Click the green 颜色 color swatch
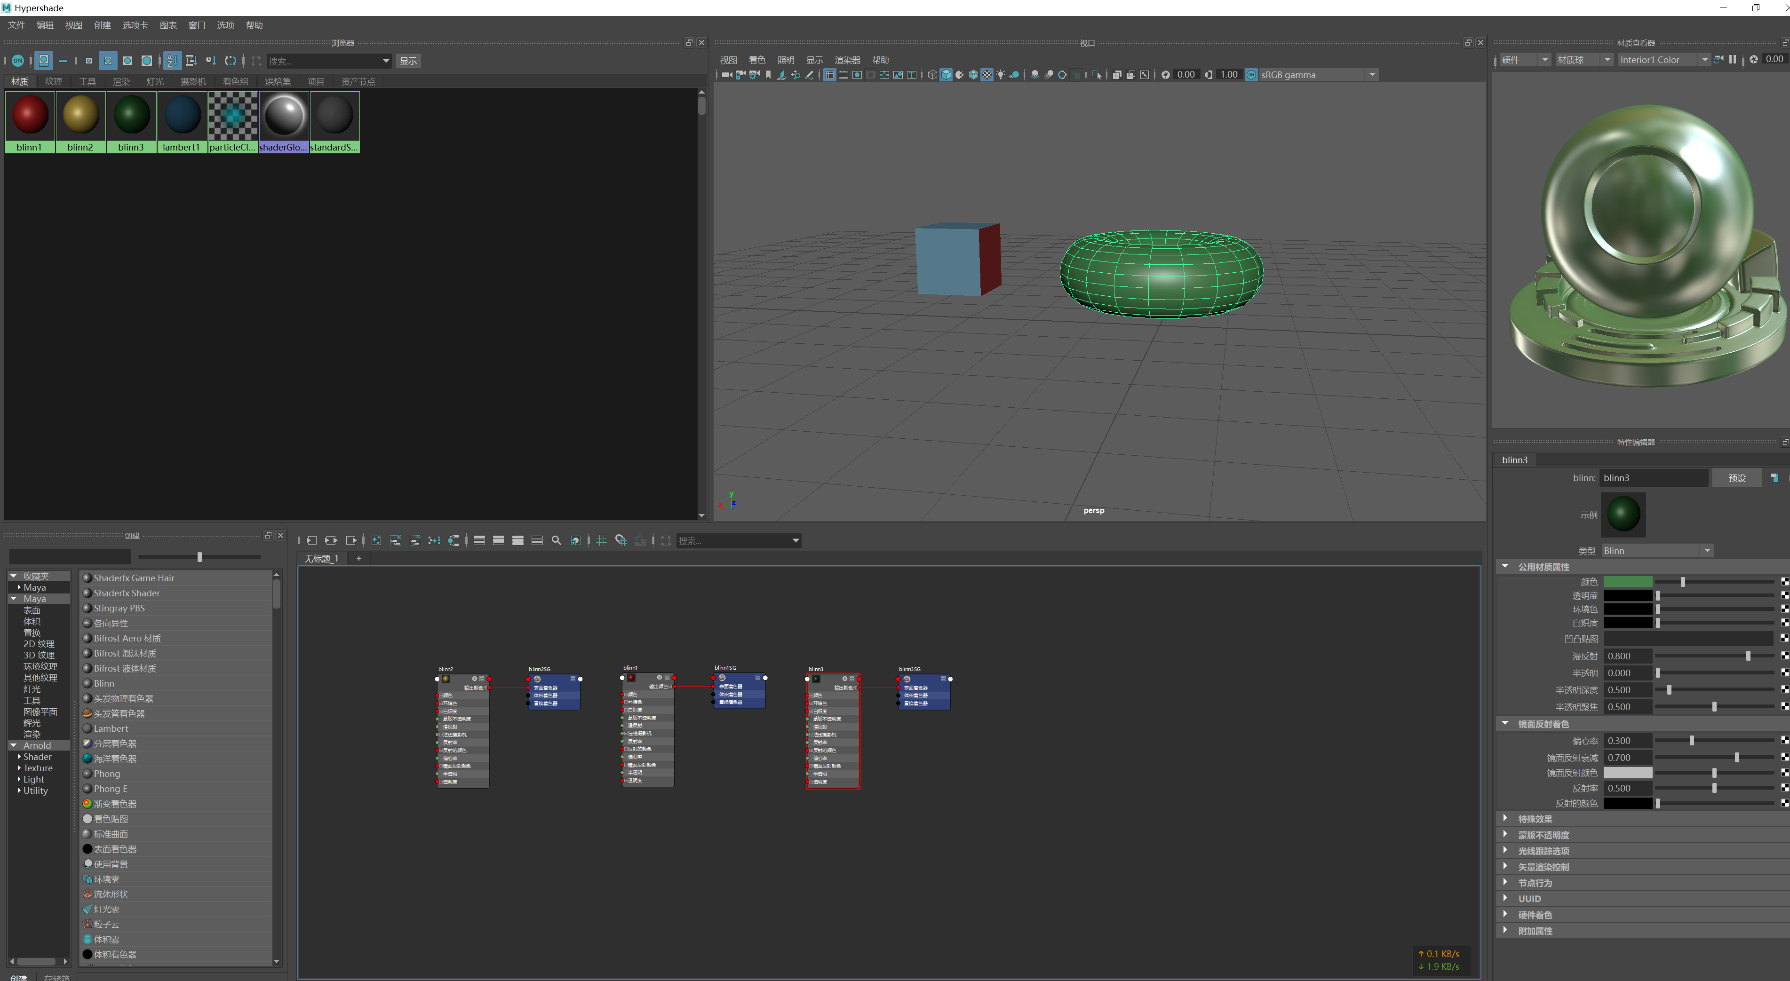 point(1627,582)
